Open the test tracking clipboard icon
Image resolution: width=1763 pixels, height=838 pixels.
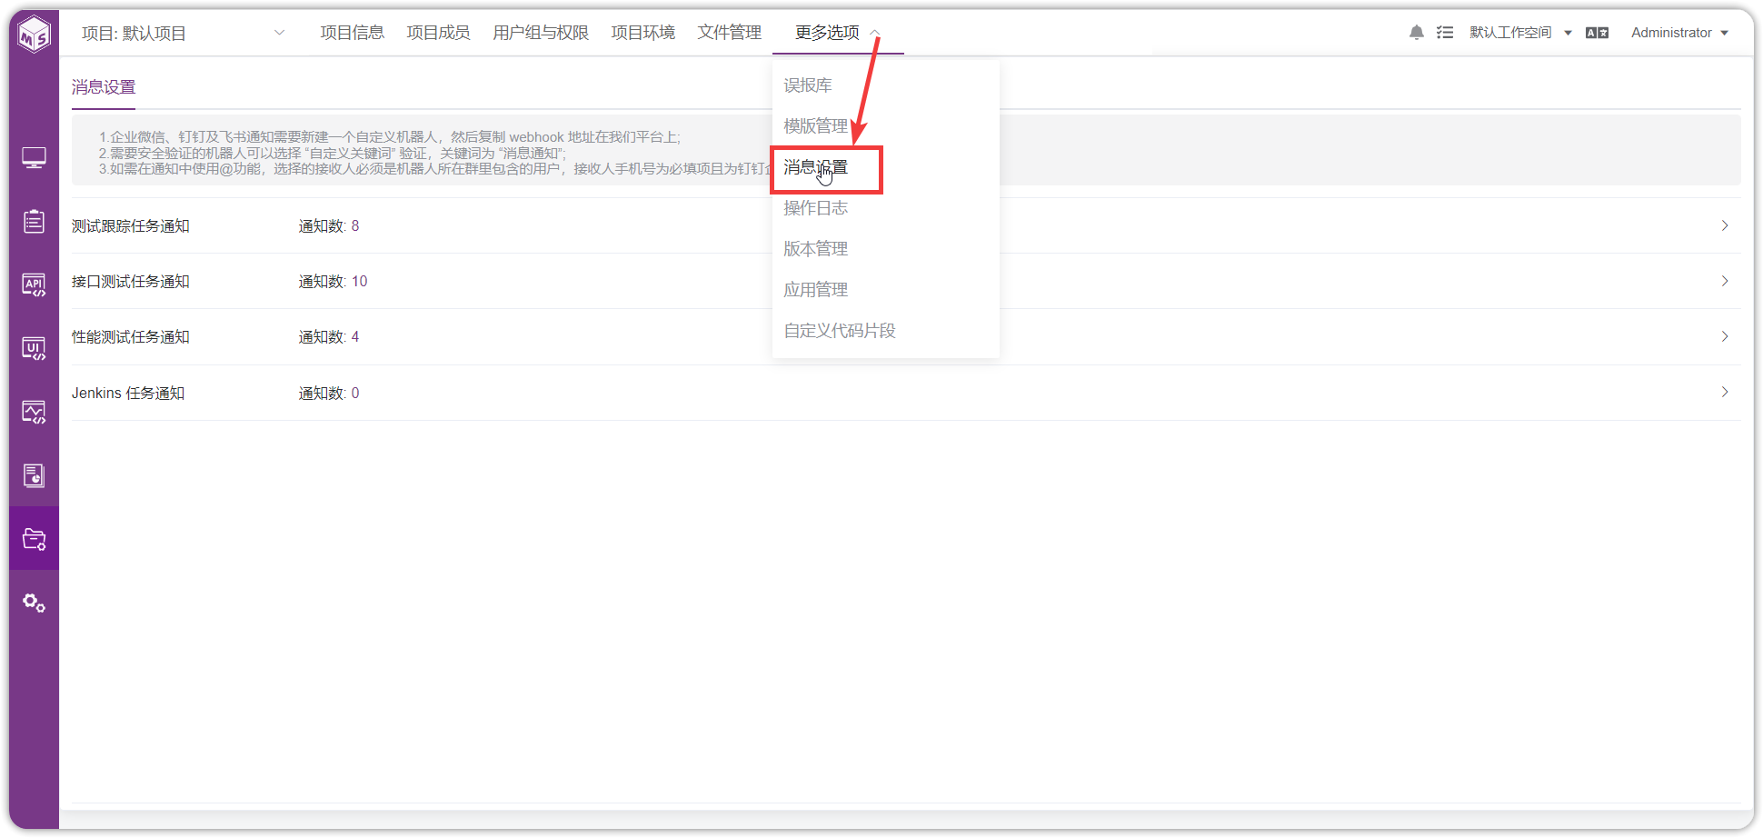[34, 221]
